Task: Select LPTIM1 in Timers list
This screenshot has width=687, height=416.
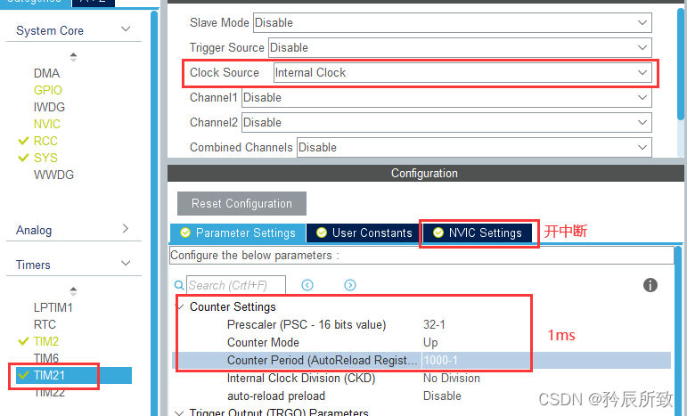Action: point(53,307)
